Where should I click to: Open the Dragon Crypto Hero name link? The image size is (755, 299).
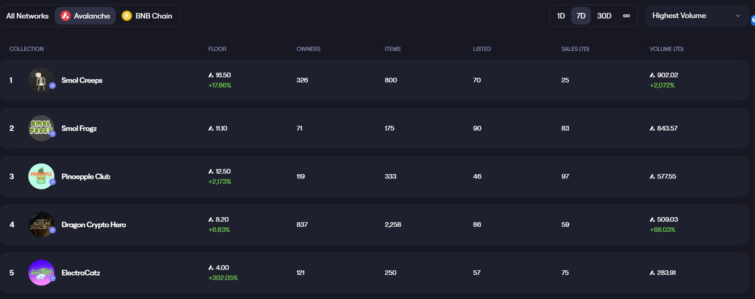click(x=94, y=225)
